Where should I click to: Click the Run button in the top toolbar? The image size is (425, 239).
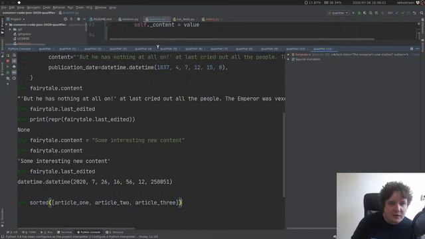coord(353,13)
